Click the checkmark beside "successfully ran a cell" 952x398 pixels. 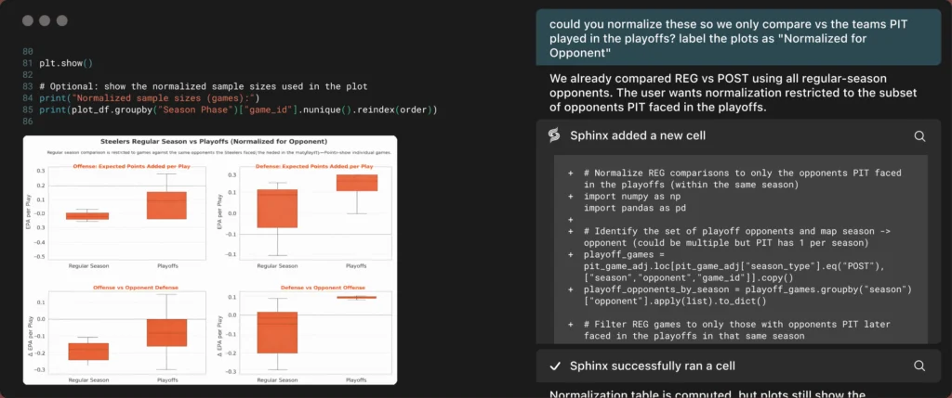(x=553, y=366)
